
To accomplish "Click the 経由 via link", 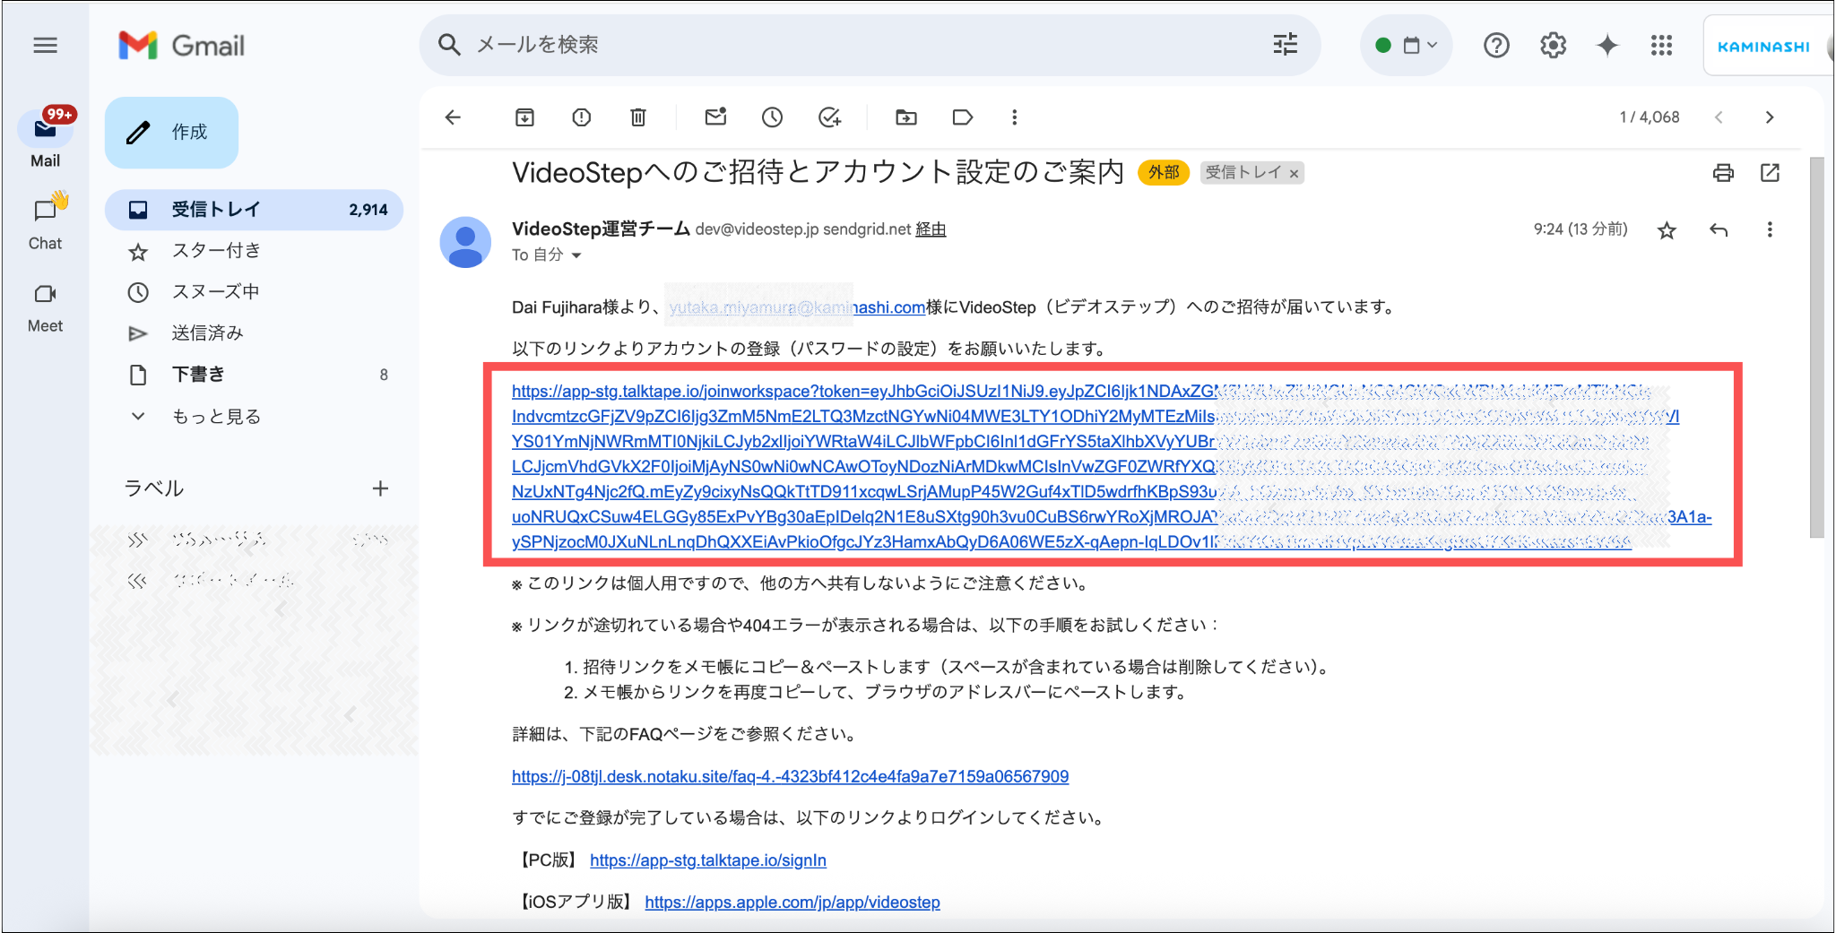I will click(931, 229).
